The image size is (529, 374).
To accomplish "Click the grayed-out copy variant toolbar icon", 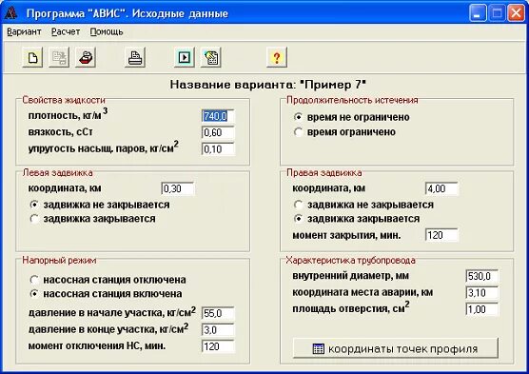I will [x=59, y=57].
